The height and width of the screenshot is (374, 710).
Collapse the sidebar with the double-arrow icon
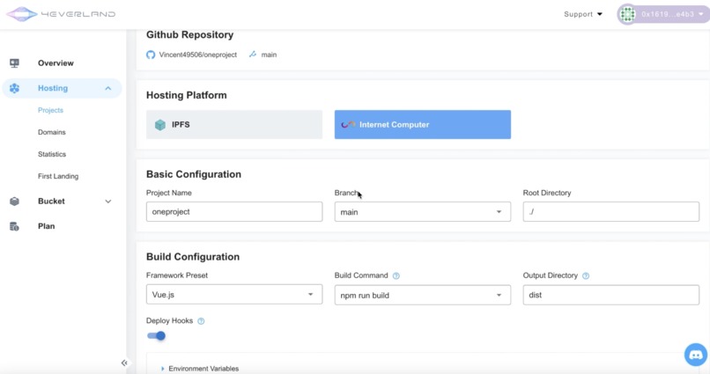[x=124, y=363]
